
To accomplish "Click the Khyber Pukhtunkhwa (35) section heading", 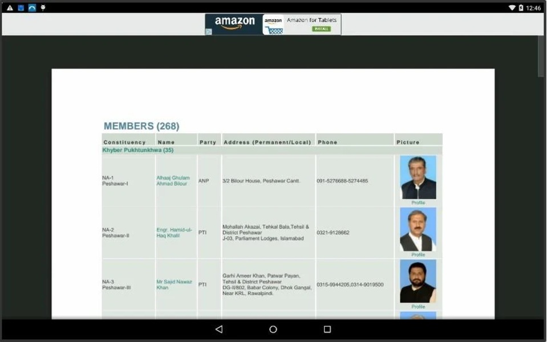I will coord(138,150).
